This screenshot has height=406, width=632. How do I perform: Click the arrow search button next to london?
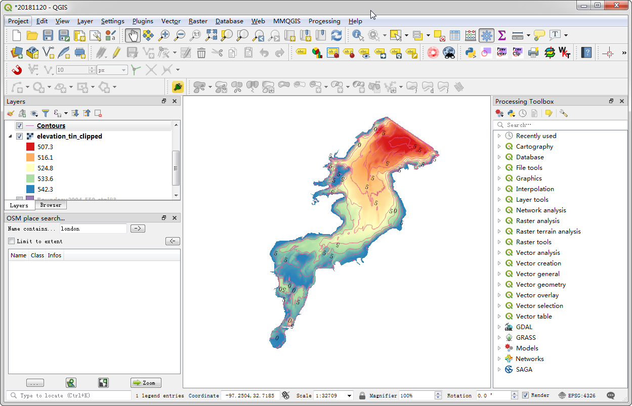click(138, 229)
